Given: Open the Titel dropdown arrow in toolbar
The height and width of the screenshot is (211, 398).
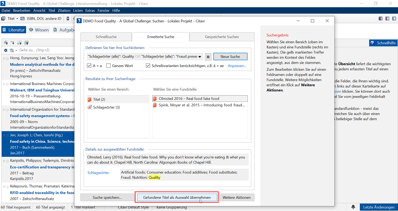Looking at the screenshot, I should [17, 19].
